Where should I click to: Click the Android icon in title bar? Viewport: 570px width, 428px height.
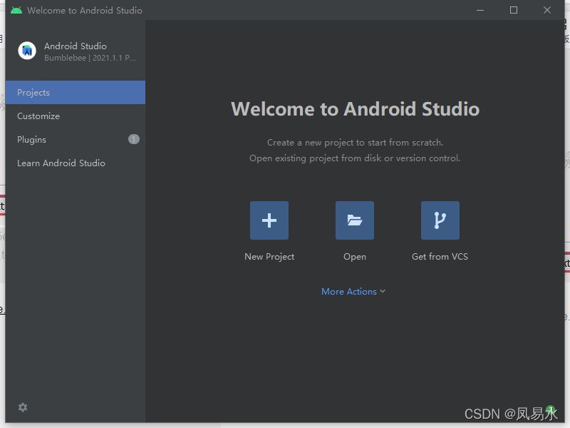pos(16,10)
